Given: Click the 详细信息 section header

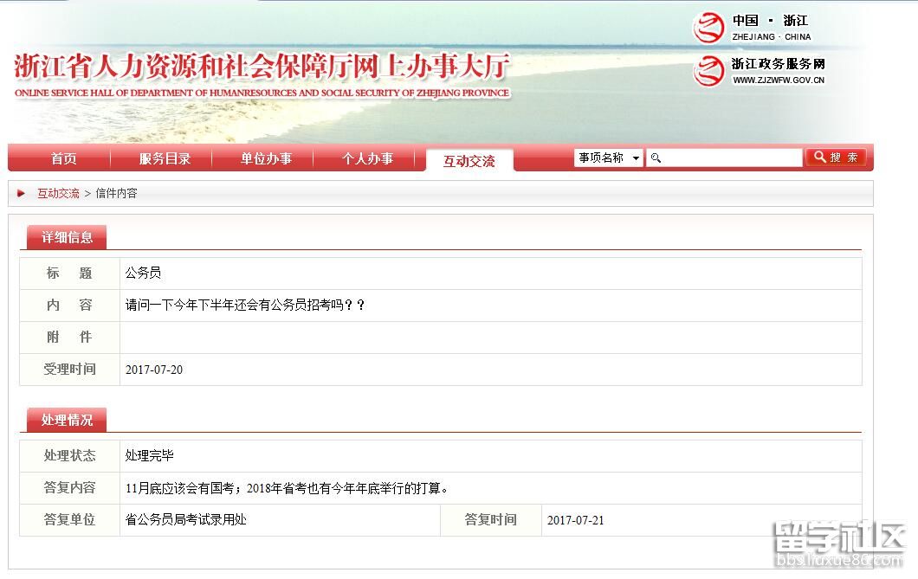Looking at the screenshot, I should (x=67, y=237).
